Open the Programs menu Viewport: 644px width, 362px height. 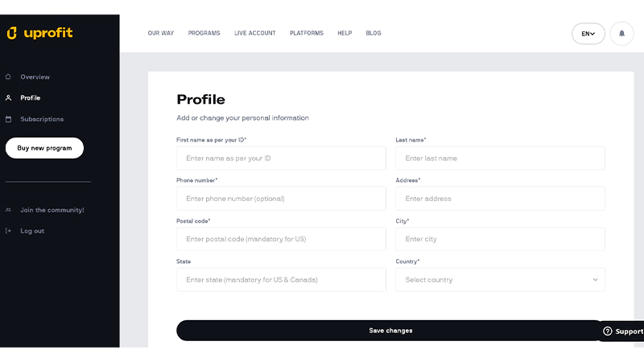pyautogui.click(x=204, y=34)
